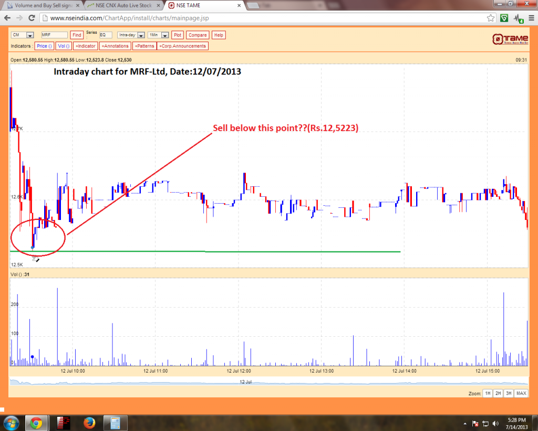The image size is (538, 431).
Task: Click the browser address bar URL
Action: (x=129, y=18)
